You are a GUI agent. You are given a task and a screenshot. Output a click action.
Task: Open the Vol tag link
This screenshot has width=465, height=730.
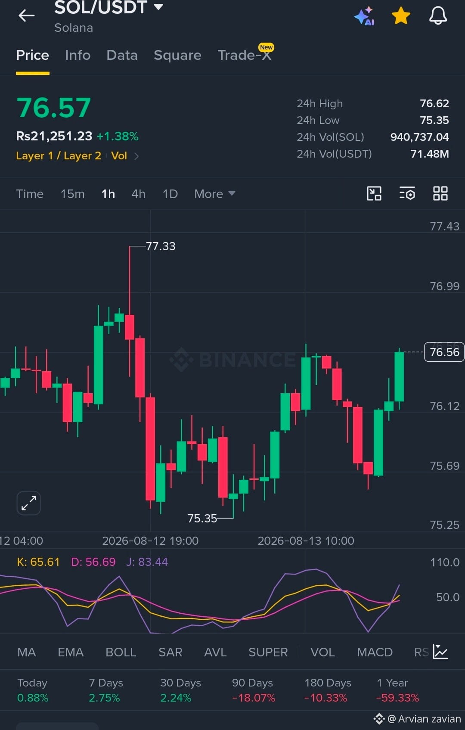pyautogui.click(x=119, y=155)
